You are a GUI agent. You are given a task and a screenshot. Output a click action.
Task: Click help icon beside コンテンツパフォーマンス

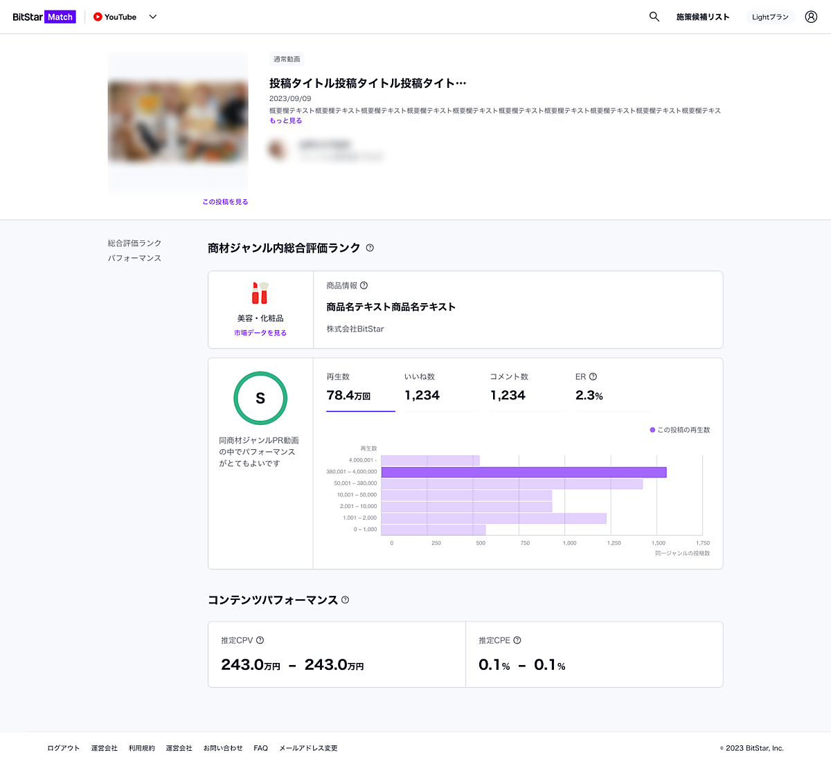click(x=345, y=600)
